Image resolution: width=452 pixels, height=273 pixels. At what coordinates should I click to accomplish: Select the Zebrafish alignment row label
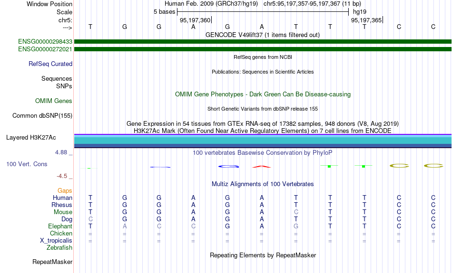click(x=59, y=248)
